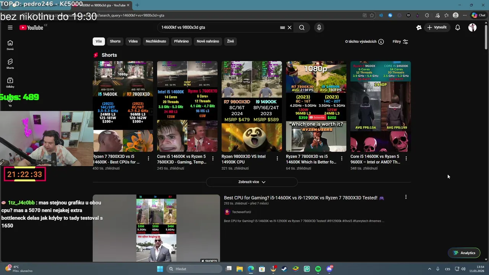Image resolution: width=489 pixels, height=275 pixels.
Task: Open the clock and date flyout
Action: click(x=477, y=269)
